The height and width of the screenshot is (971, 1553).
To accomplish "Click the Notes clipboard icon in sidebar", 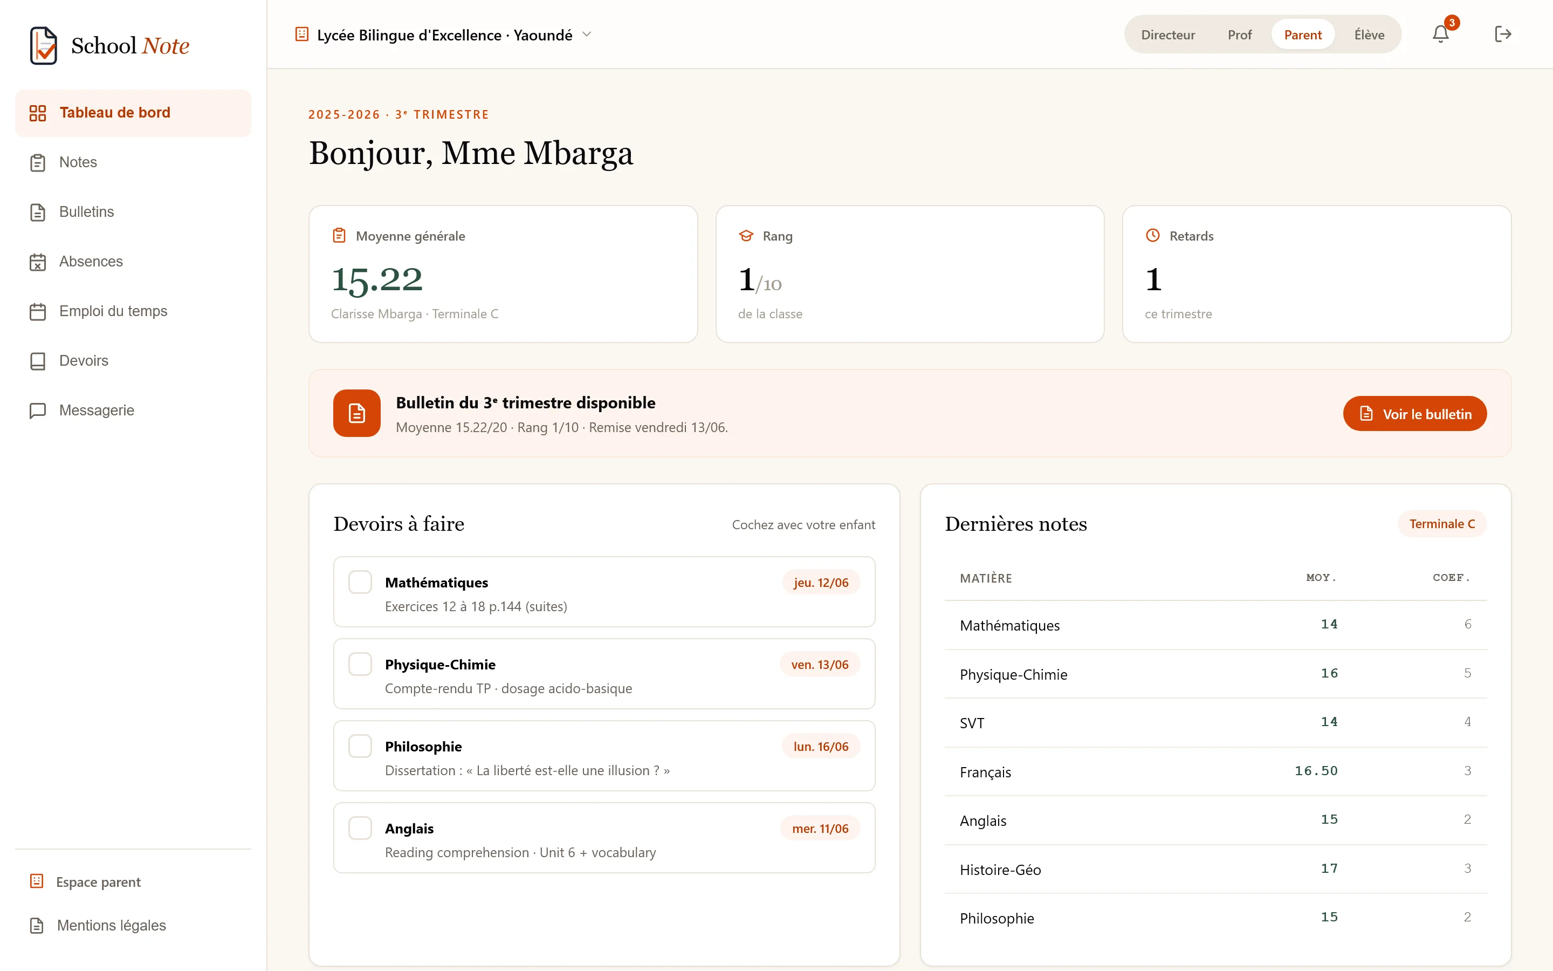I will (38, 162).
